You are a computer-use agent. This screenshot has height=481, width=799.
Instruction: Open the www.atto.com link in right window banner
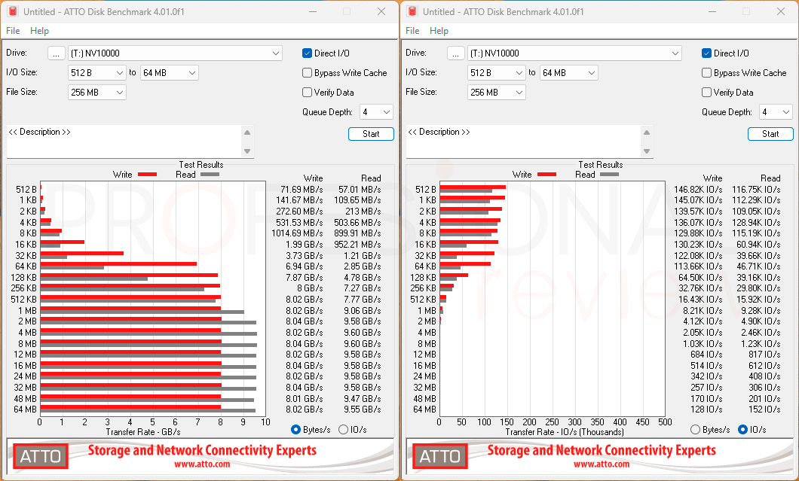tap(602, 464)
